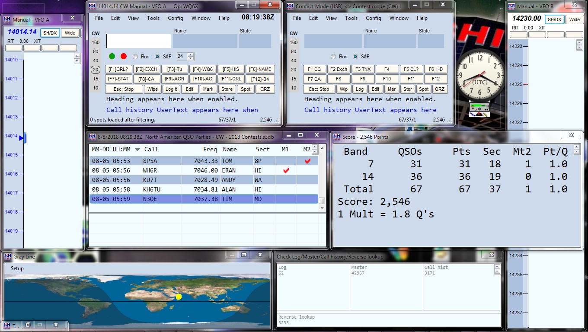Click the log scrollbar thumb

[322, 201]
